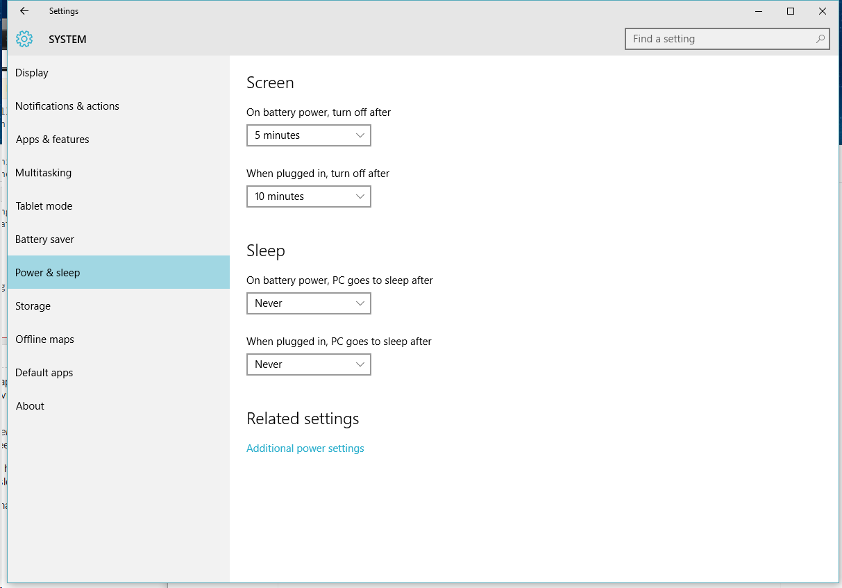Select Notifications & actions in sidebar
The width and height of the screenshot is (842, 588).
pos(67,106)
